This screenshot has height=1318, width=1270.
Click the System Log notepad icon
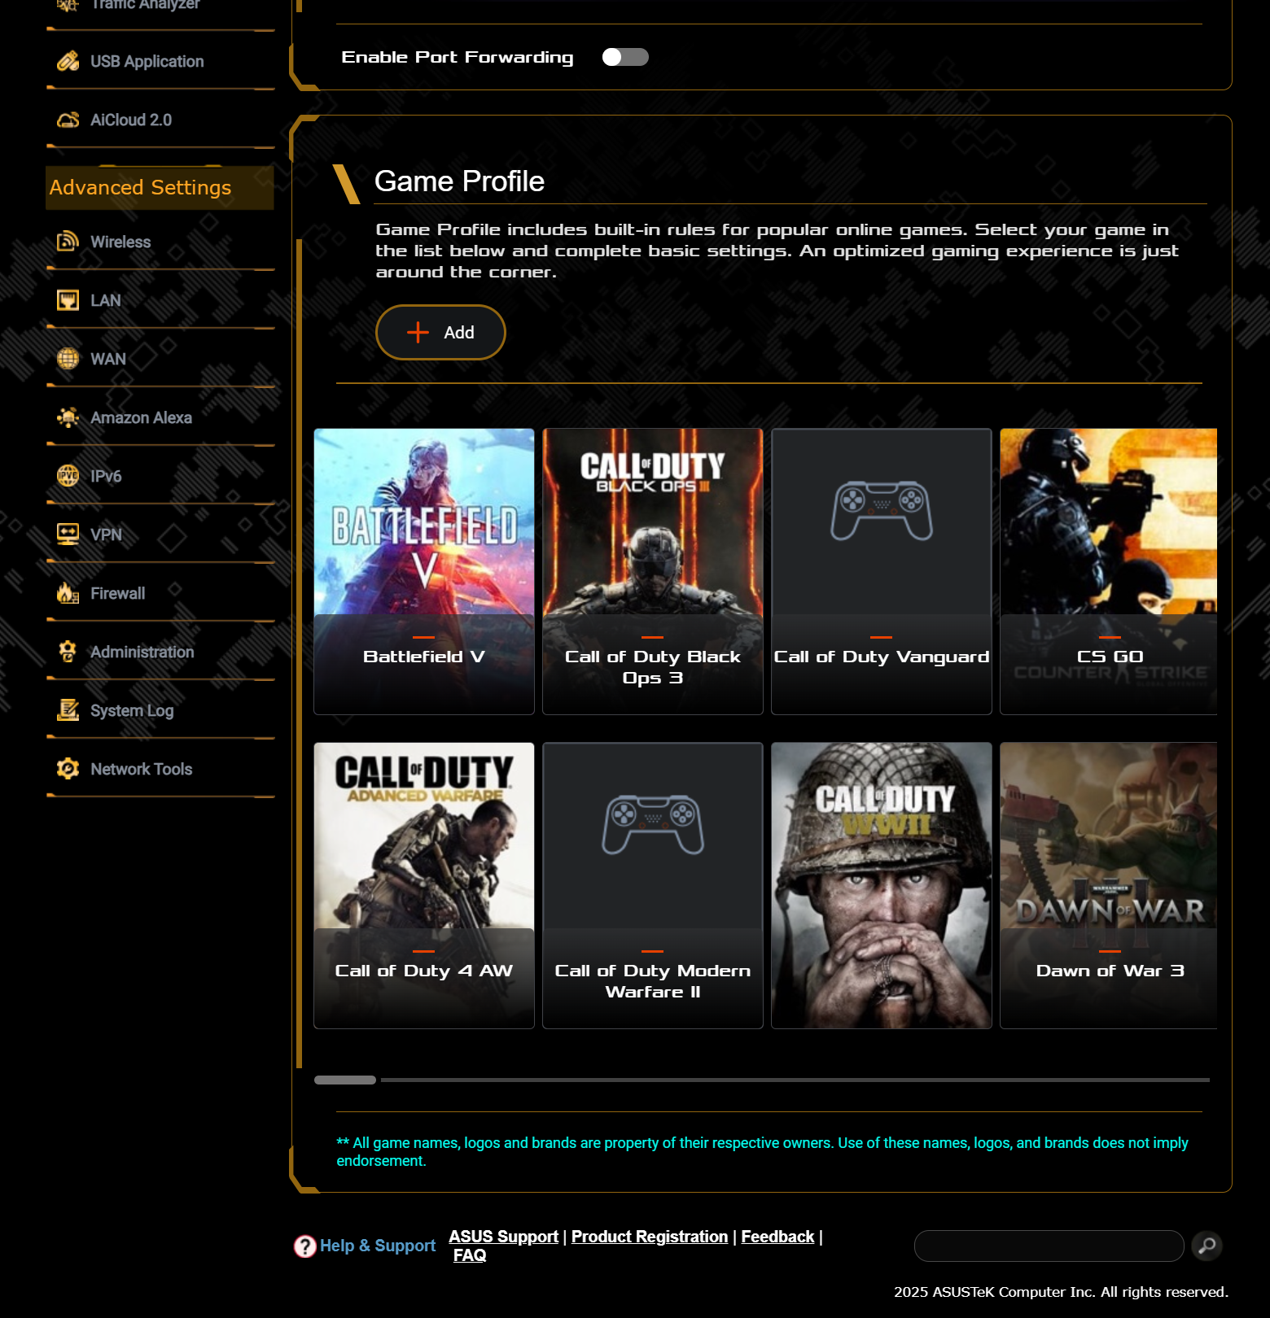pos(68,710)
